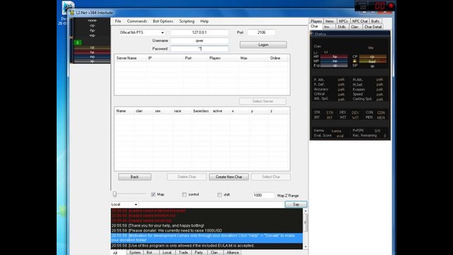Click the chat message input box
This screenshot has height=255, width=453.
(x=212, y=205)
